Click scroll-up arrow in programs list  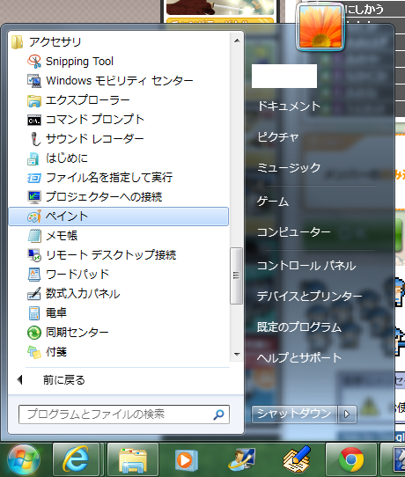(237, 40)
